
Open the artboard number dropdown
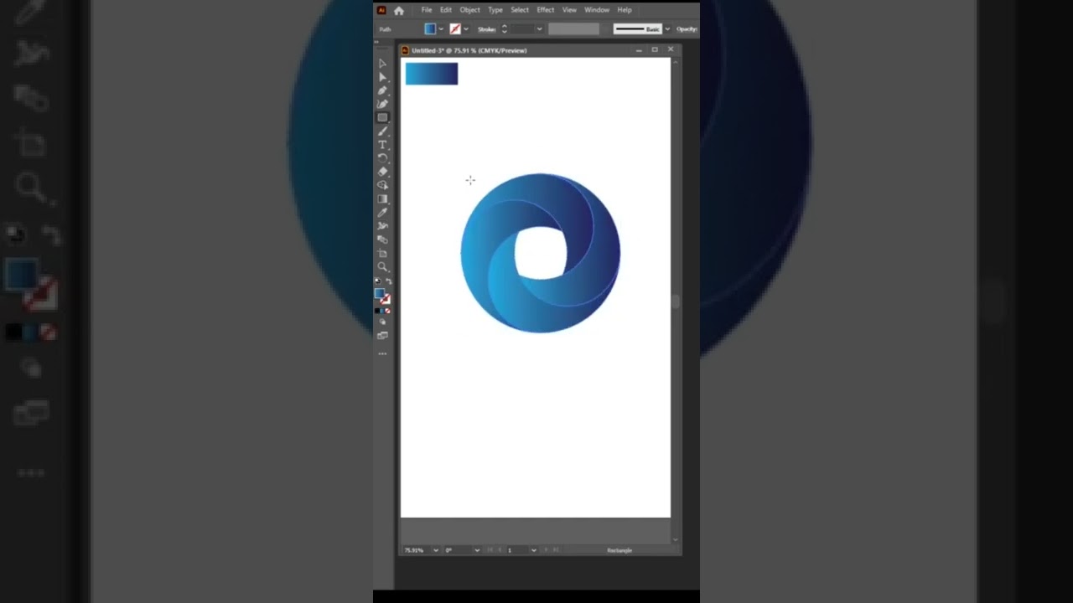(x=533, y=550)
